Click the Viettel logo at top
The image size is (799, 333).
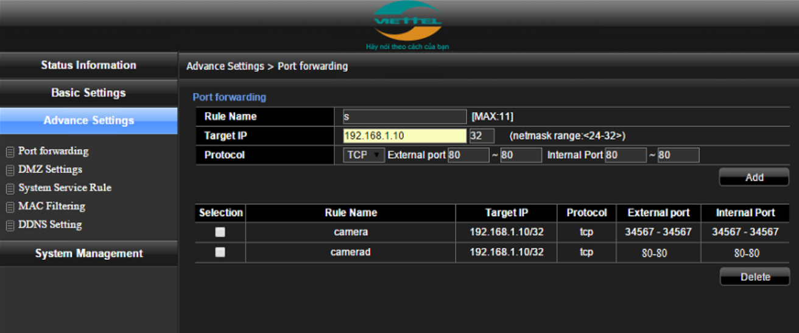point(407,23)
